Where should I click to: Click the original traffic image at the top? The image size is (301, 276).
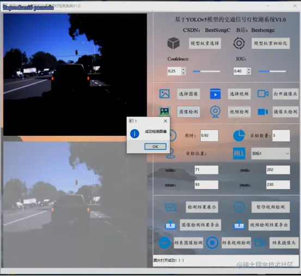click(75, 74)
